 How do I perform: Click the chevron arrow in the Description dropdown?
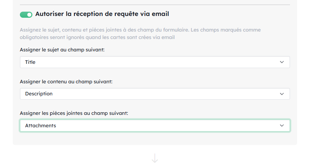(282, 94)
